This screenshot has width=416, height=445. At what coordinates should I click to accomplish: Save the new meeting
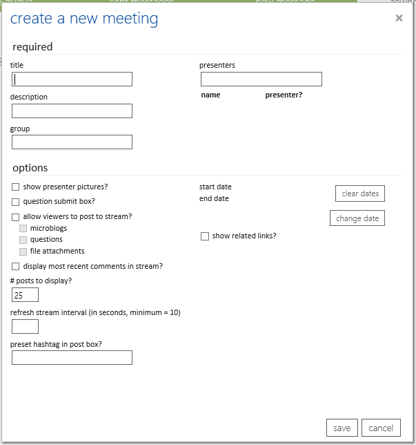341,428
